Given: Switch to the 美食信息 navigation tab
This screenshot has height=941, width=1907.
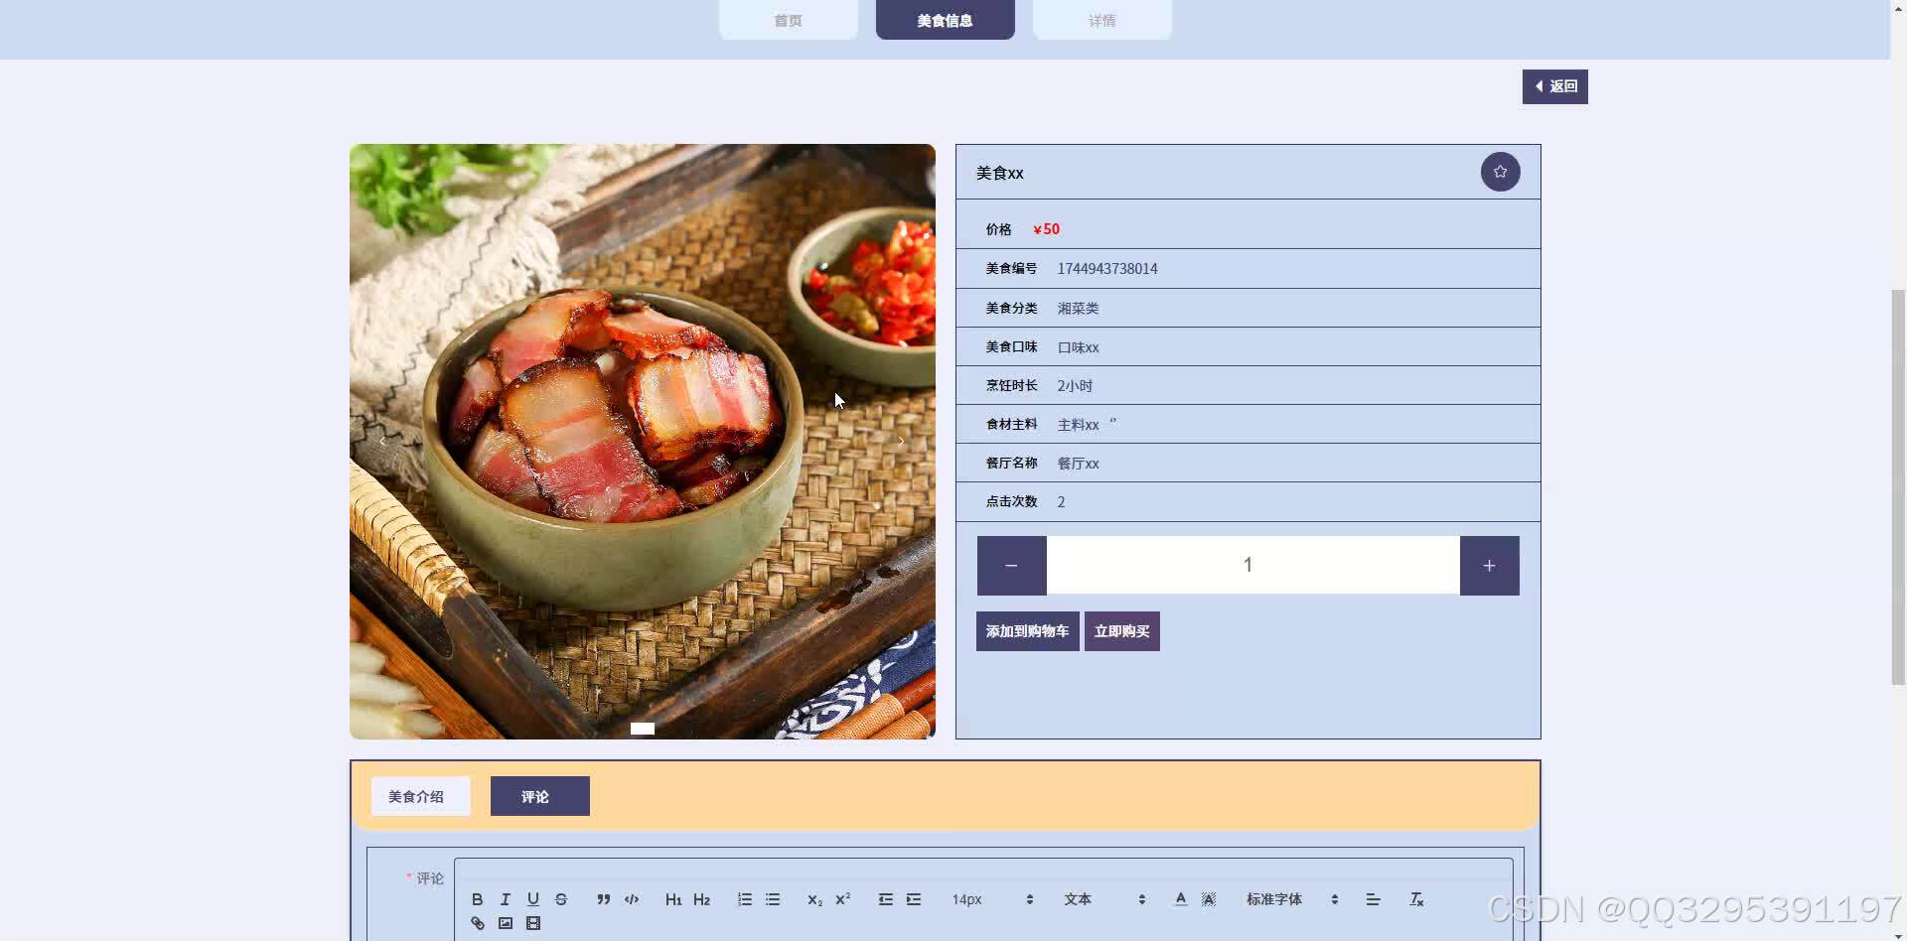Looking at the screenshot, I should pyautogui.click(x=945, y=20).
